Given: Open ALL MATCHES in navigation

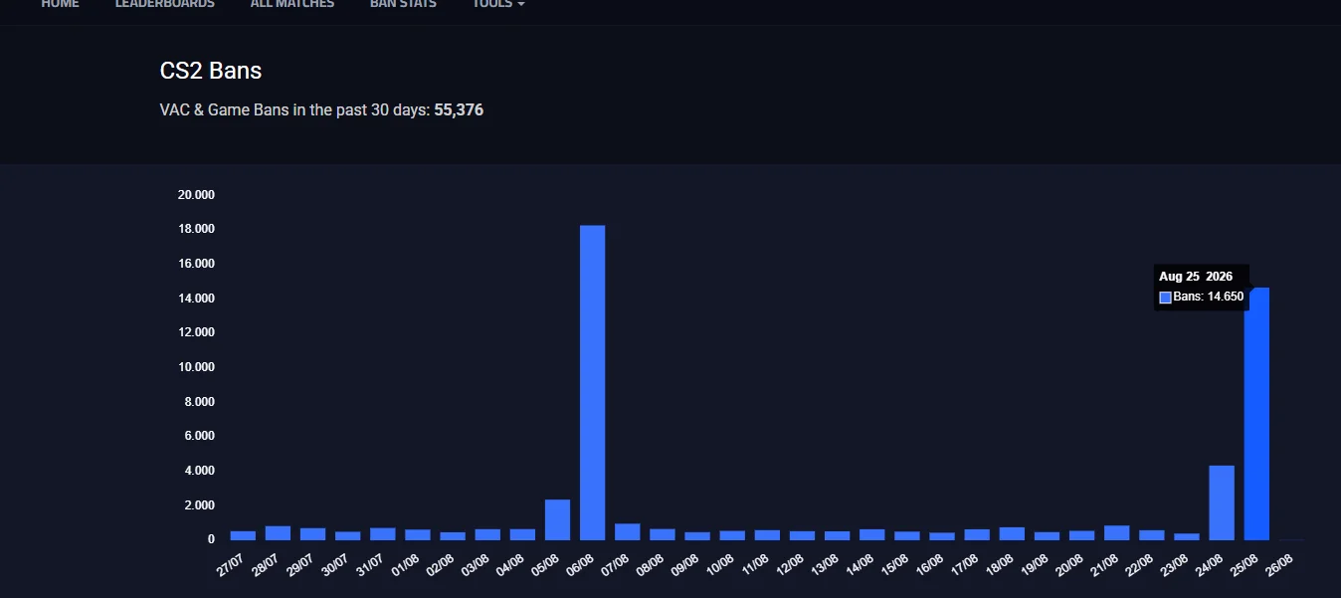Looking at the screenshot, I should 292,4.
